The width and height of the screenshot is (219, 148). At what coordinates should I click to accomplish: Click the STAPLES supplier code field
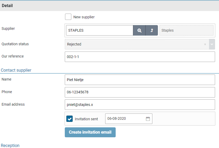click(x=100, y=30)
